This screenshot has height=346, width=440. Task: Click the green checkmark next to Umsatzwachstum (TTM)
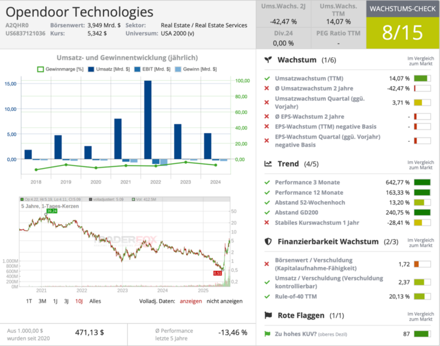(267, 78)
